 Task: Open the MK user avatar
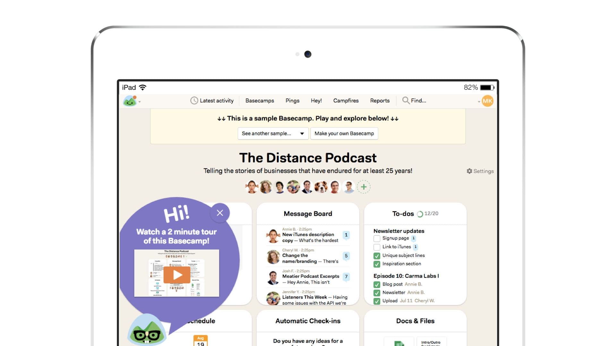coord(487,101)
